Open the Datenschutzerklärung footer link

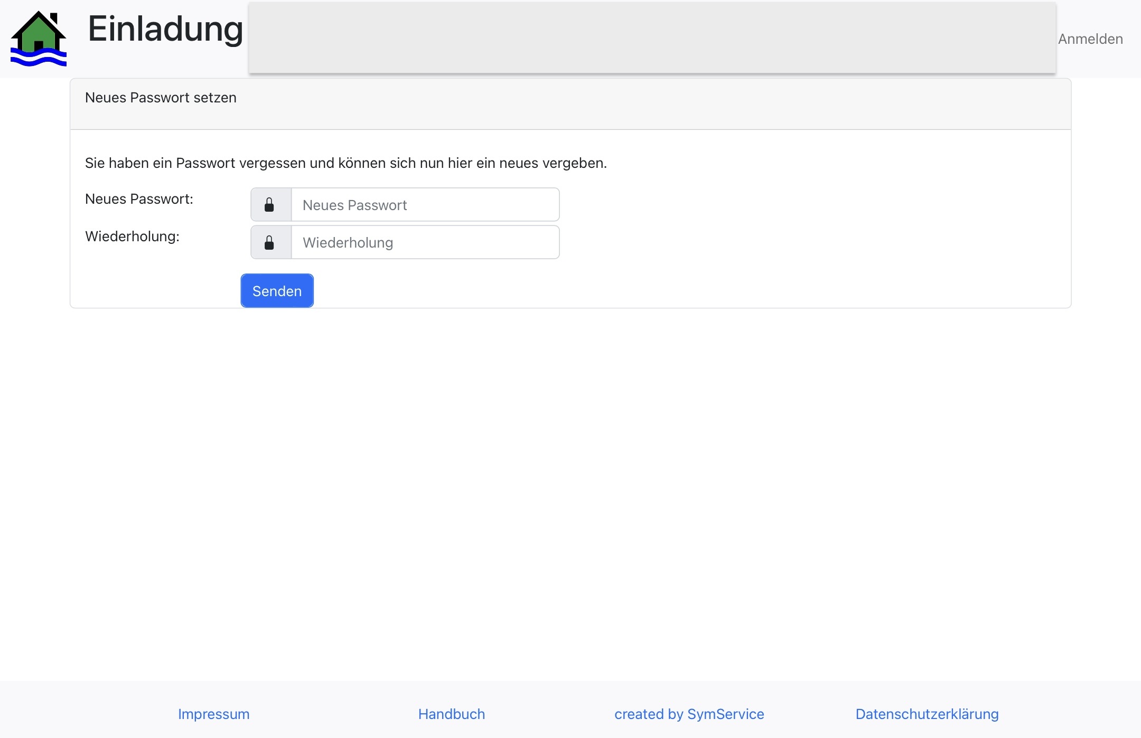tap(927, 714)
